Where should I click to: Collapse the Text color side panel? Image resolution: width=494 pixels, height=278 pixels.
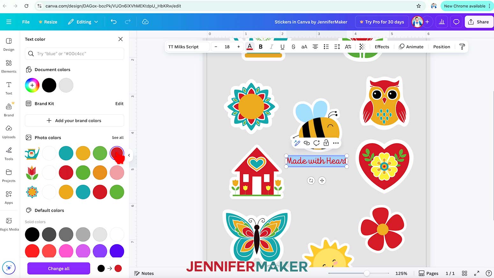(x=129, y=155)
